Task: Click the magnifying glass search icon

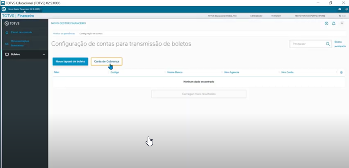Action: pos(328,44)
